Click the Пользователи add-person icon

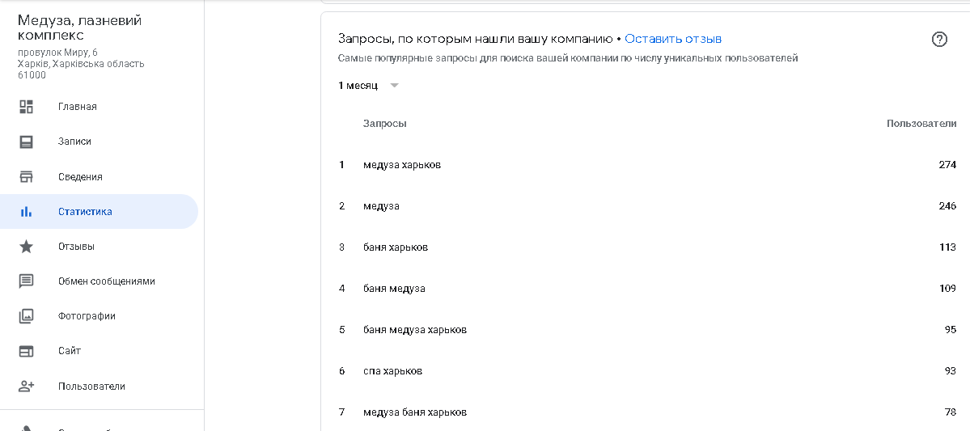tap(27, 387)
